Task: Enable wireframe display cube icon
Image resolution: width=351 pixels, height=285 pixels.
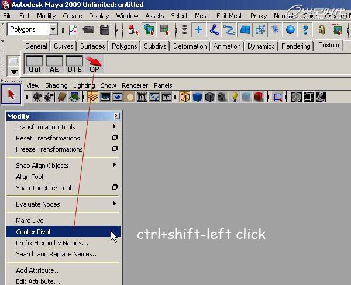Action: coord(185,97)
